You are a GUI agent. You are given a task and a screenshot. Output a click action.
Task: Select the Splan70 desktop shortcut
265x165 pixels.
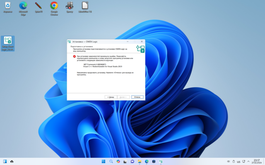click(x=39, y=7)
